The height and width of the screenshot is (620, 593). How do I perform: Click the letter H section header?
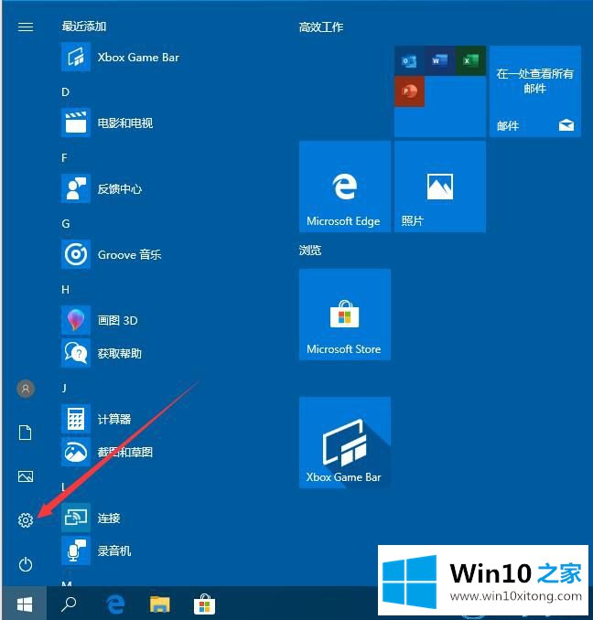(x=65, y=290)
